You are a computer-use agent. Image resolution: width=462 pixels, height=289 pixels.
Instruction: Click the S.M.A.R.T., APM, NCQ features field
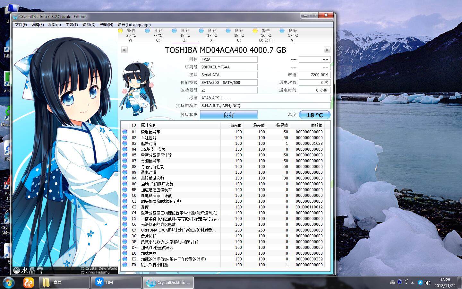tap(265, 106)
